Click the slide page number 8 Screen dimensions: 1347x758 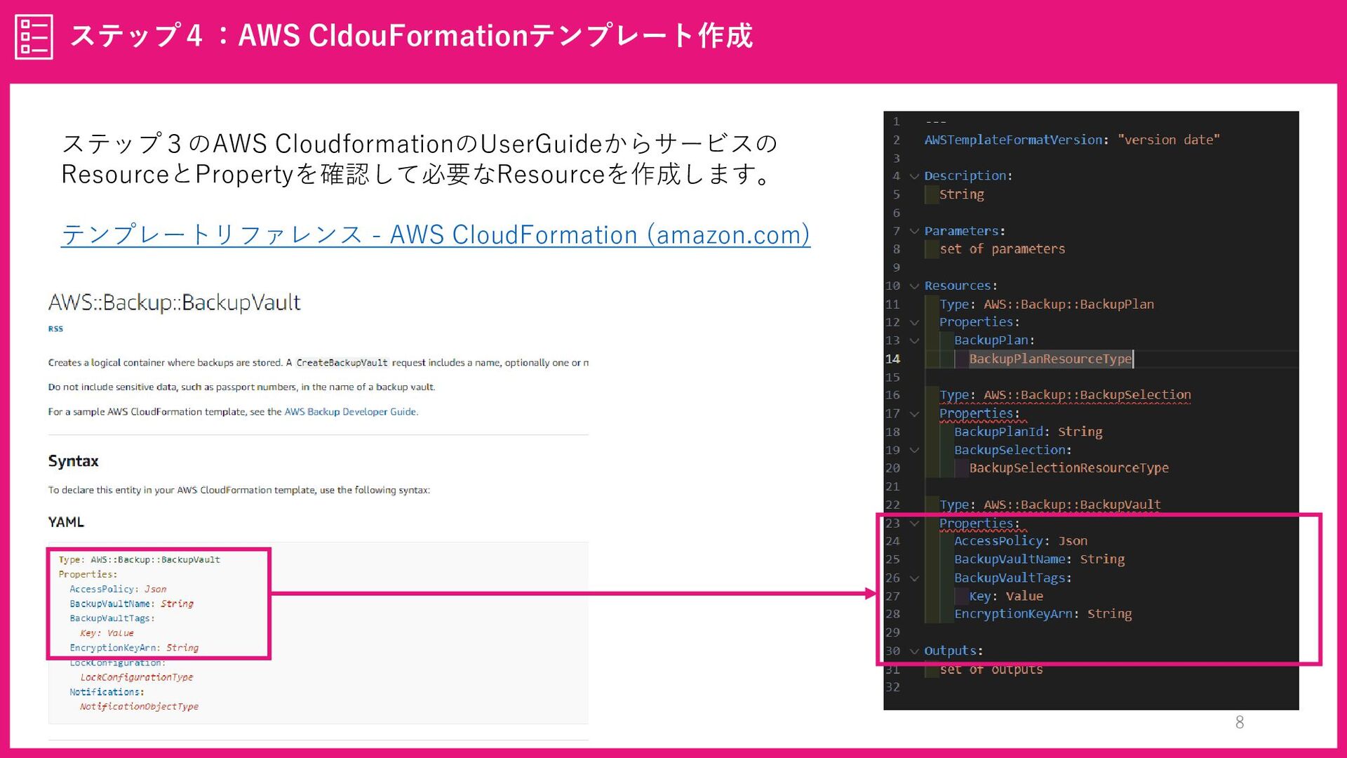click(x=1240, y=722)
